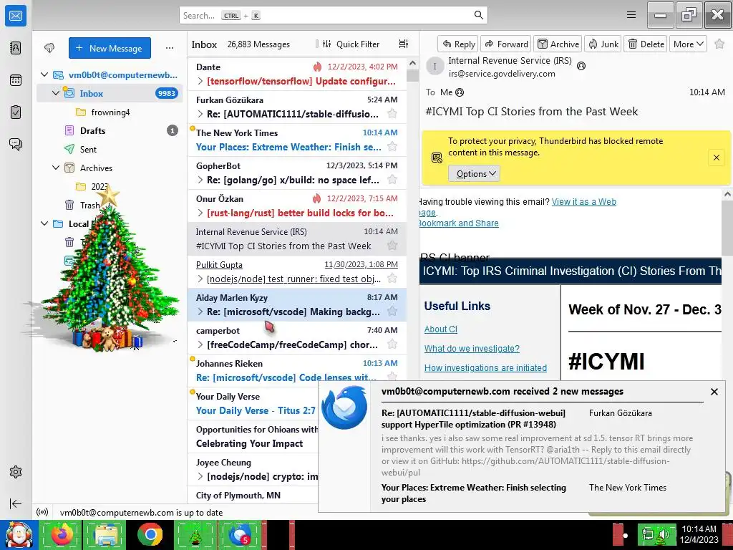Run search with magnifier icon
The height and width of the screenshot is (550, 733).
[x=479, y=15]
